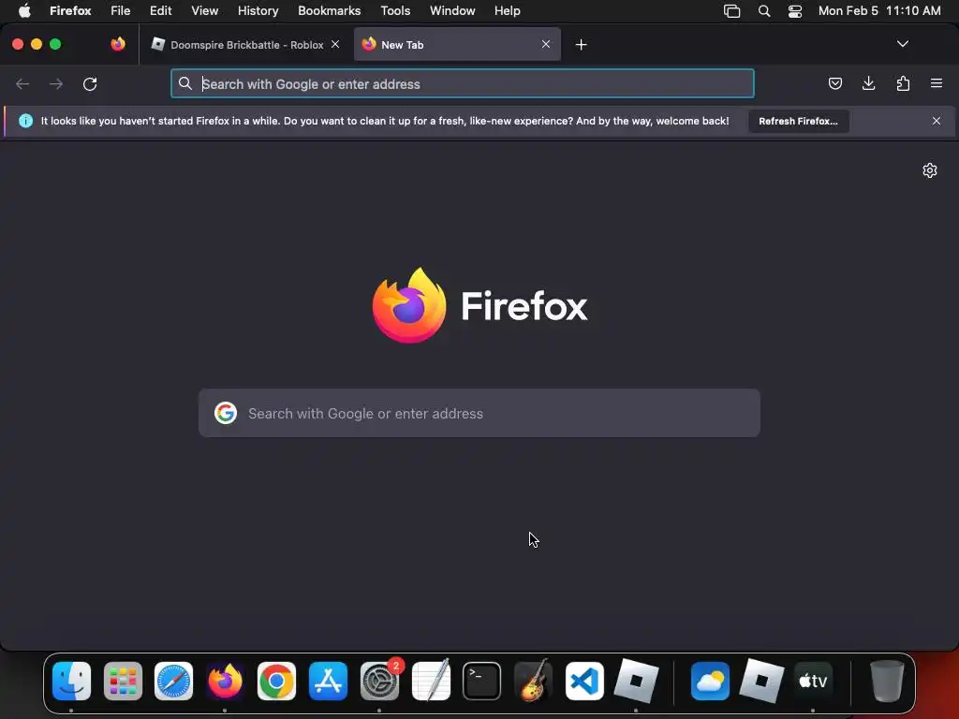This screenshot has width=959, height=719.
Task: Go back using the back arrow
Action: pyautogui.click(x=22, y=83)
